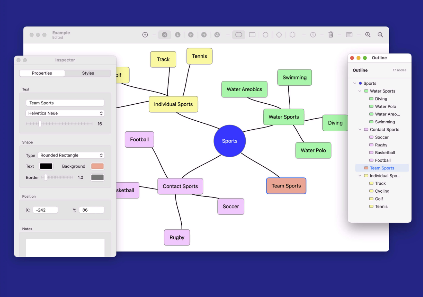Collapse the Contact Sports outline group

[x=360, y=130]
